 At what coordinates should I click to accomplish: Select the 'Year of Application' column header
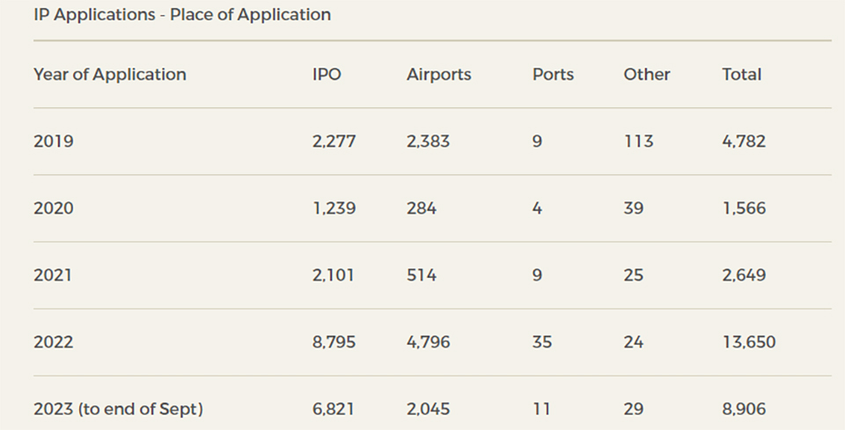[110, 75]
